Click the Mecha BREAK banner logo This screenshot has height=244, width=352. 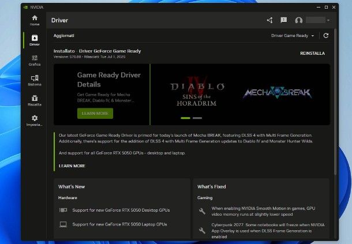[x=276, y=92]
